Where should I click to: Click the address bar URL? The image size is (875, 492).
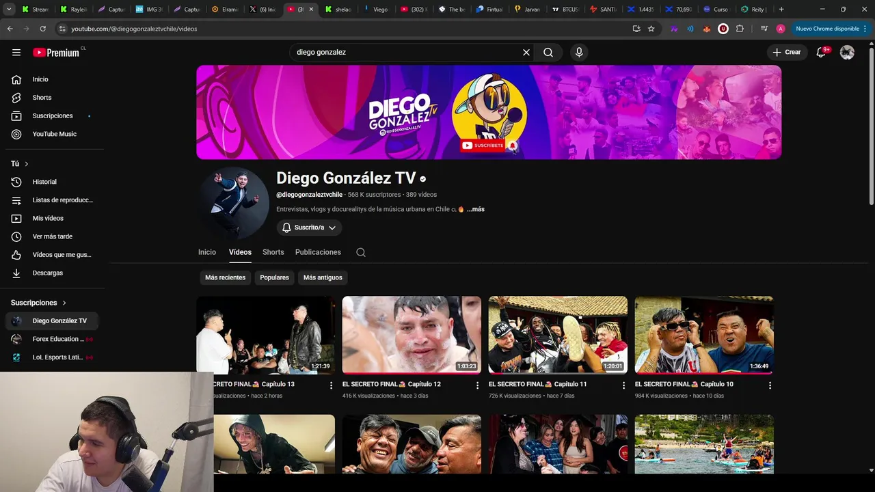tap(134, 29)
